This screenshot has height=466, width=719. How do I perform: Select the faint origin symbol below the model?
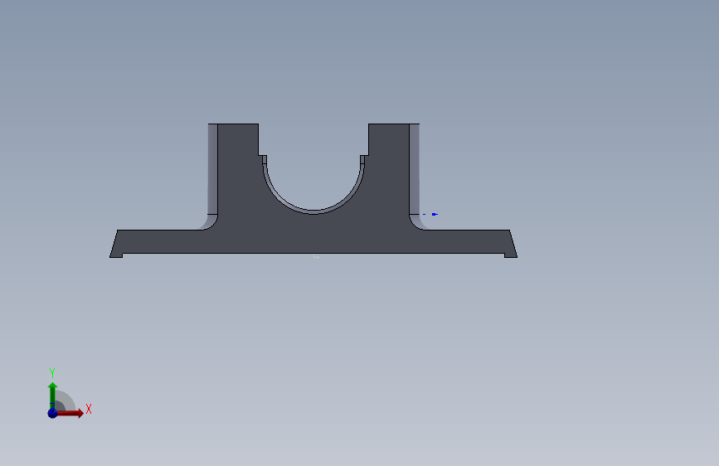click(317, 256)
